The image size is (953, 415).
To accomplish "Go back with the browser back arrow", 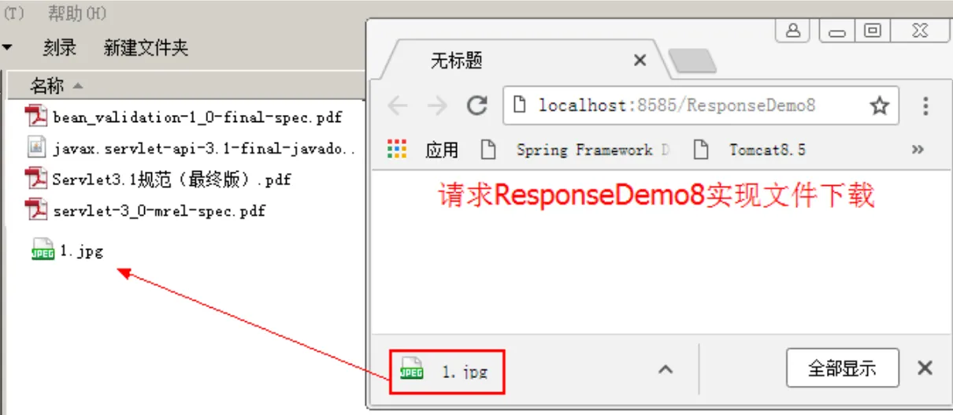I will [x=398, y=106].
